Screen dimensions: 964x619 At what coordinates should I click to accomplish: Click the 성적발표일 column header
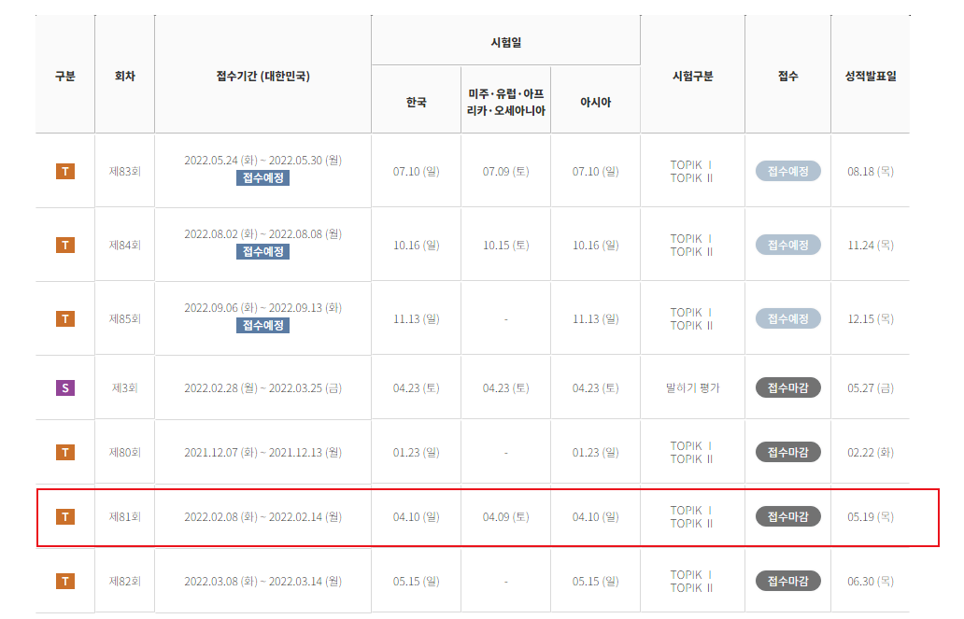coord(871,77)
